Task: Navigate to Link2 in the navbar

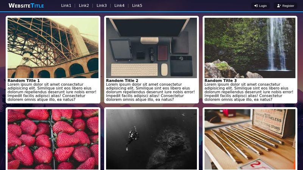Action: (x=84, y=6)
